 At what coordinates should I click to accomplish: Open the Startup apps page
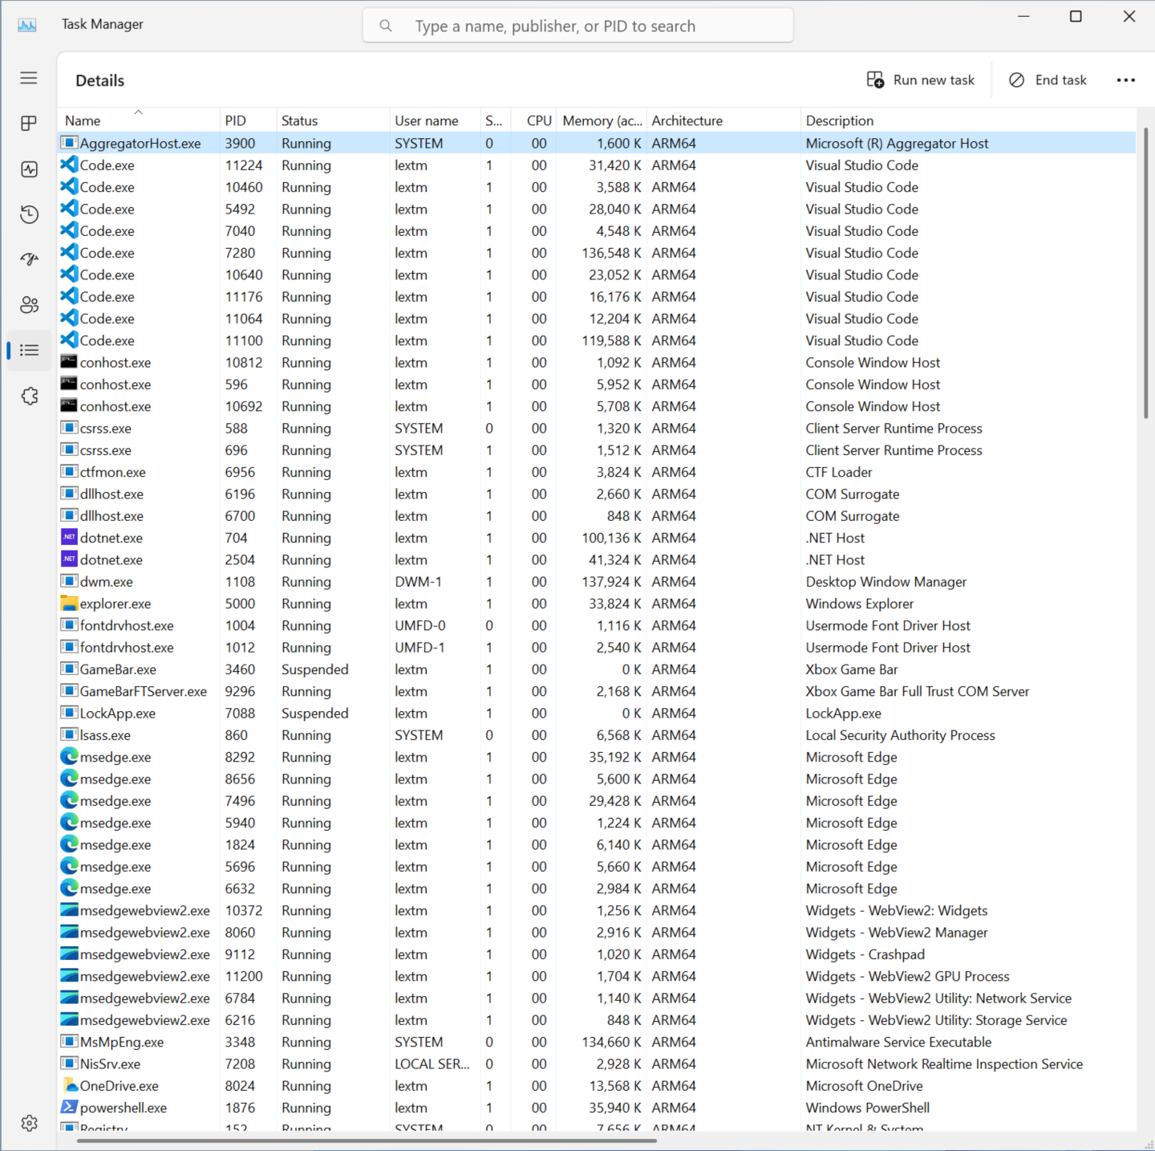point(29,259)
